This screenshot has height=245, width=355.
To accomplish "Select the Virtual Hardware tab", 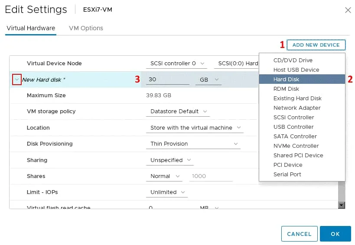I will click(x=31, y=28).
